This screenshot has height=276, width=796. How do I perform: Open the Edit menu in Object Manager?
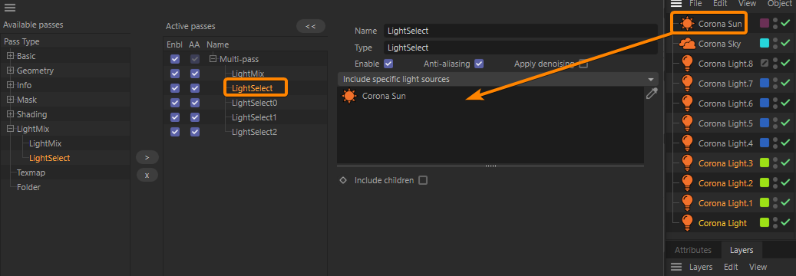click(x=720, y=3)
